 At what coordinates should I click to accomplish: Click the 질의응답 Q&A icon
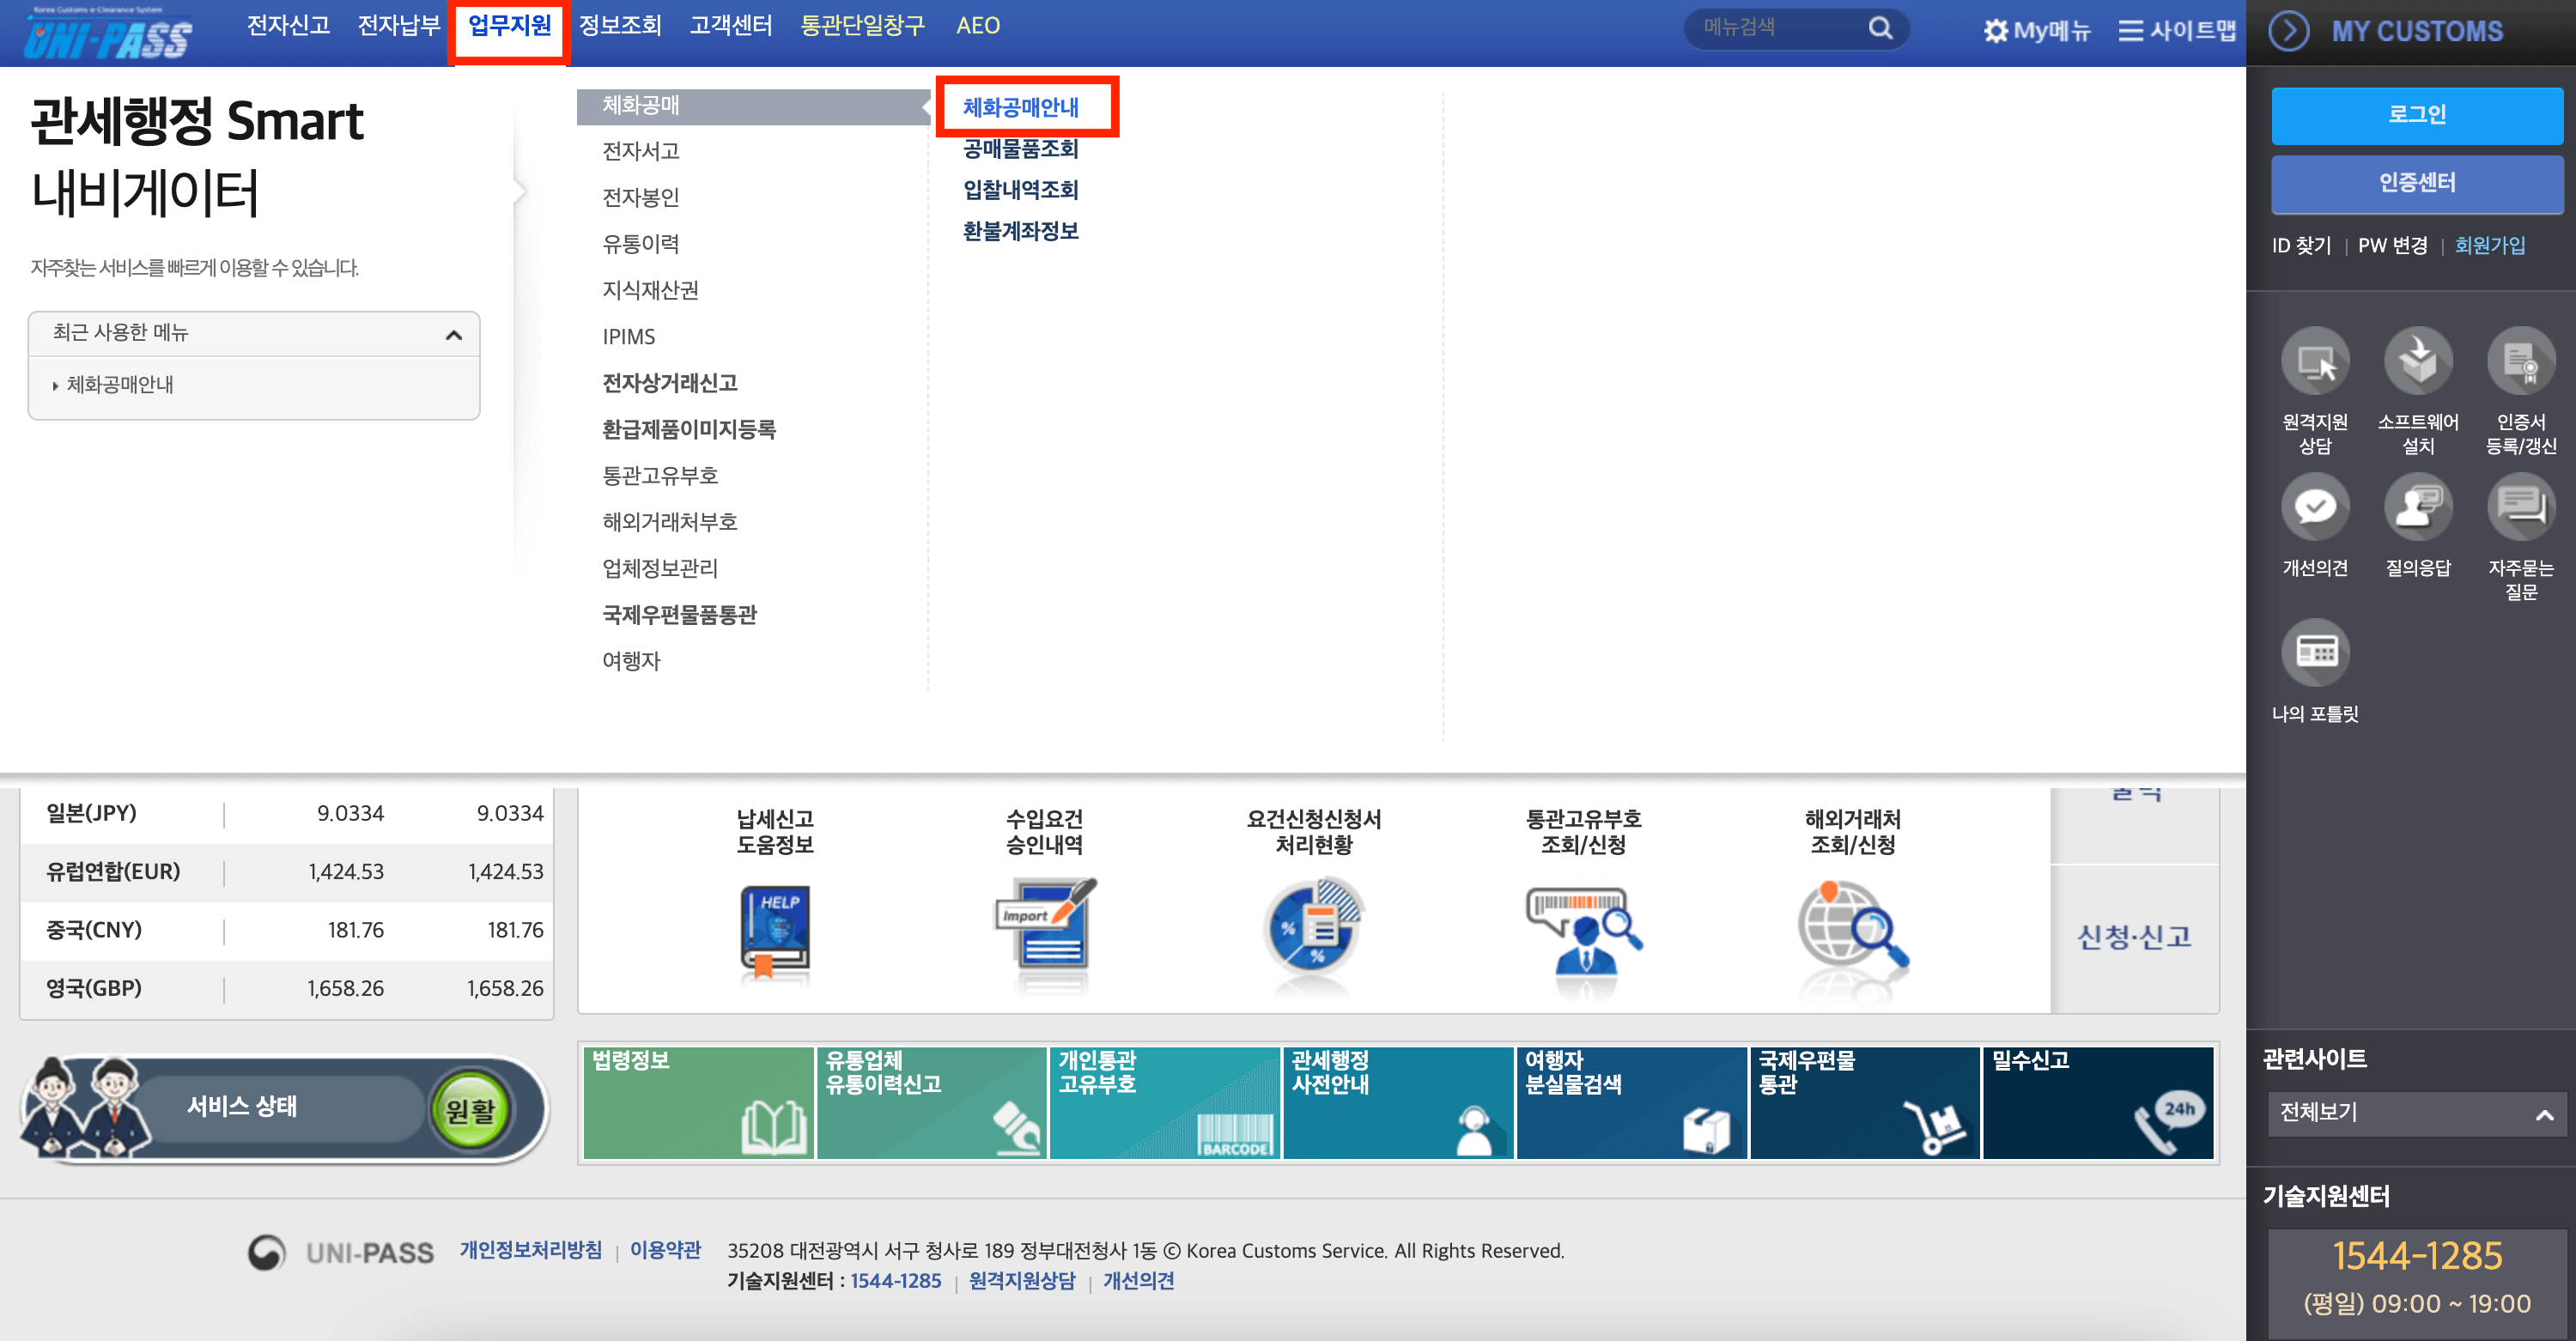point(2417,508)
